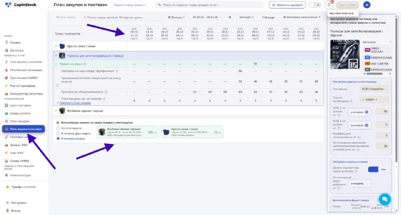The height and width of the screenshot is (215, 401).
Task: Open the Фильтр dropdown
Action: [x=176, y=17]
